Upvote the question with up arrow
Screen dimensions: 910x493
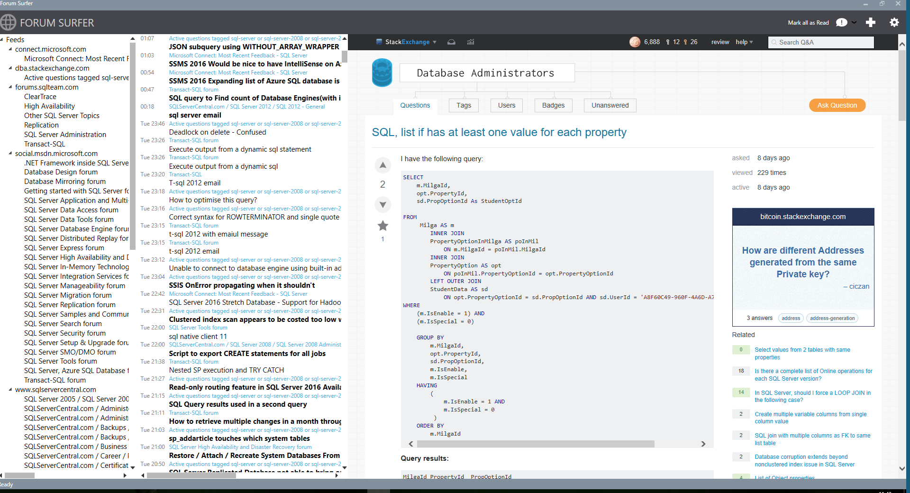pyautogui.click(x=382, y=165)
